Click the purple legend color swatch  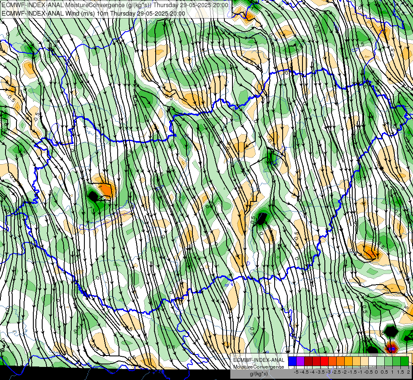click(x=300, y=361)
